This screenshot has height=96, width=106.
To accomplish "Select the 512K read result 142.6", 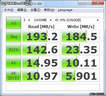I will point(41,49).
